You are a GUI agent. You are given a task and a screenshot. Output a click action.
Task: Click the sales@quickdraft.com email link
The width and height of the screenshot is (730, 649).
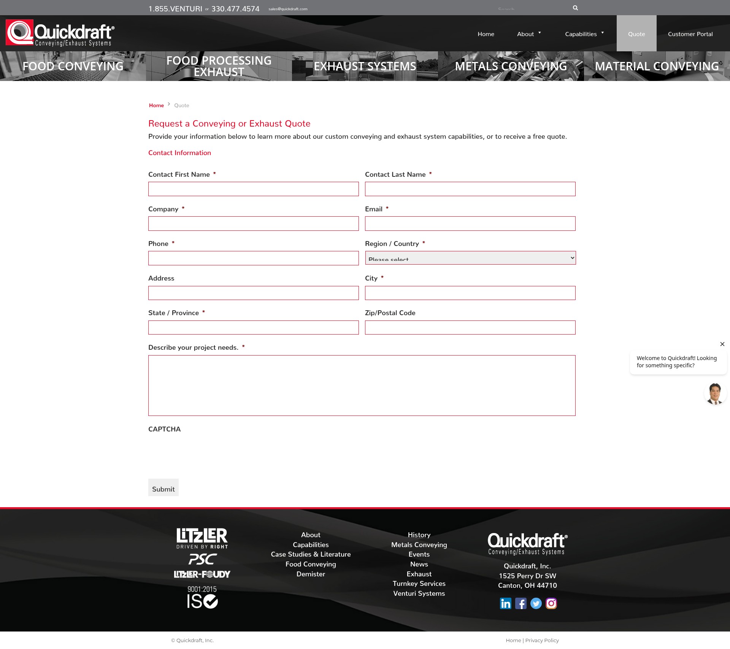(288, 9)
